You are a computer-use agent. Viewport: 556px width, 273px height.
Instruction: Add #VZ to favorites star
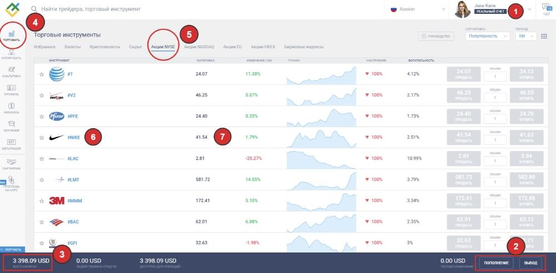[42, 95]
